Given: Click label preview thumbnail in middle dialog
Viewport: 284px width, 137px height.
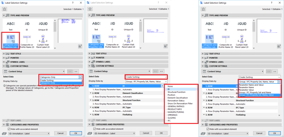Looking at the screenshot, I should [156, 31].
